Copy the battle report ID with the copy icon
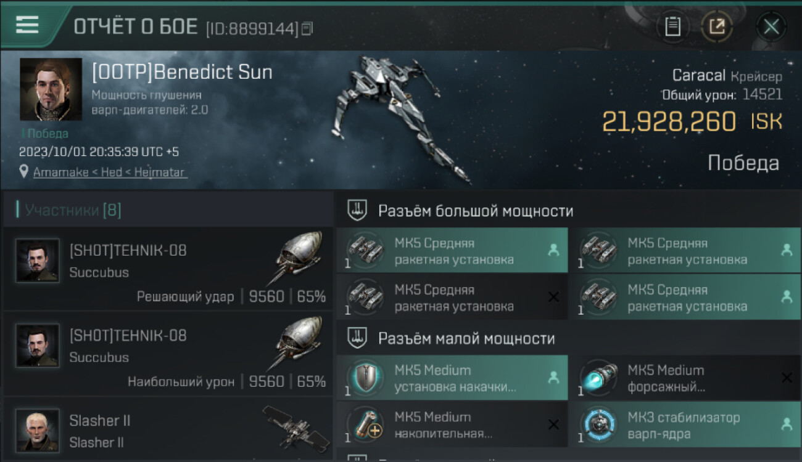The width and height of the screenshot is (802, 462). pyautogui.click(x=307, y=28)
